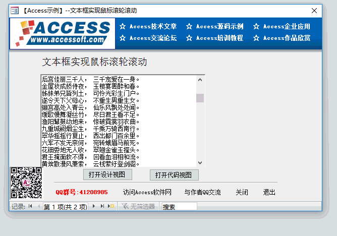This screenshot has height=236, width=337.
Task: Click the star icon beside Access交流论坛
Action: click(x=123, y=38)
